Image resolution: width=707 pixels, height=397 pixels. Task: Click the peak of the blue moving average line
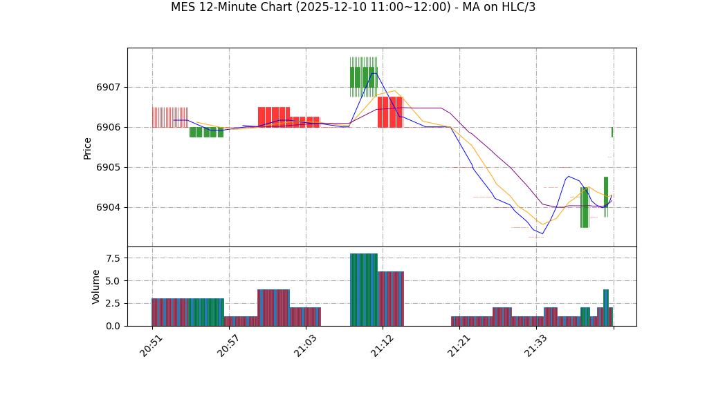coord(374,73)
